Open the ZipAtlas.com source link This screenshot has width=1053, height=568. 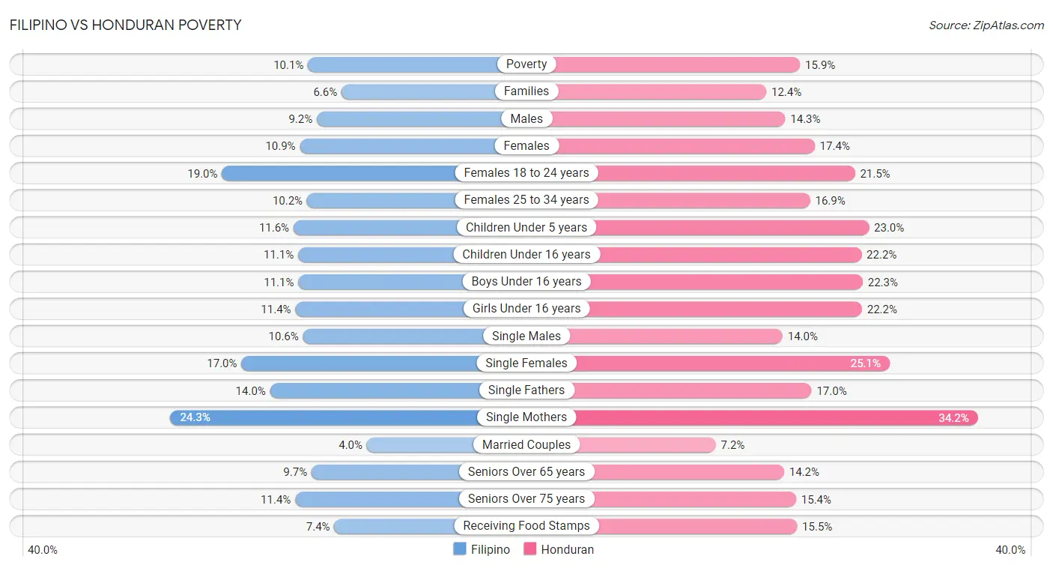tap(986, 25)
